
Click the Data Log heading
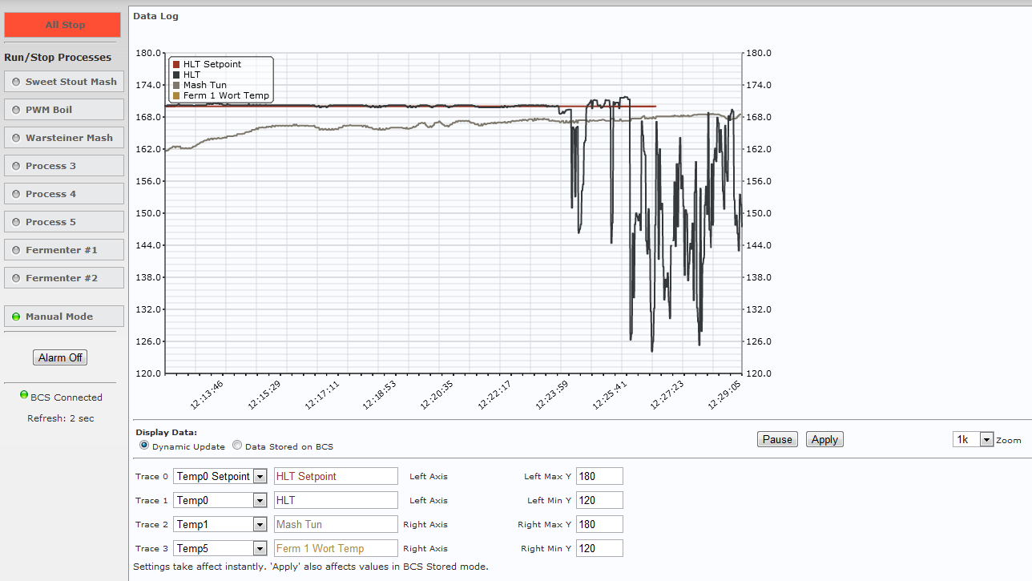click(155, 16)
